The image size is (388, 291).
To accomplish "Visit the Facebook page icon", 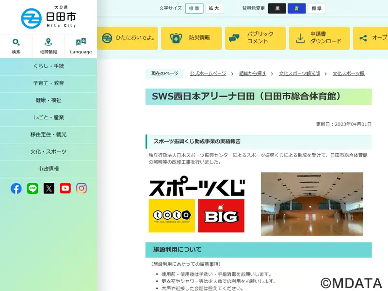I will pos(16,189).
